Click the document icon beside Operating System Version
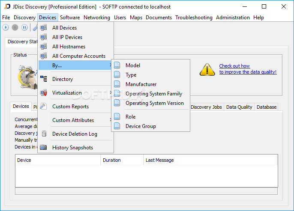Viewport: 294px width, 211px height. 117,103
